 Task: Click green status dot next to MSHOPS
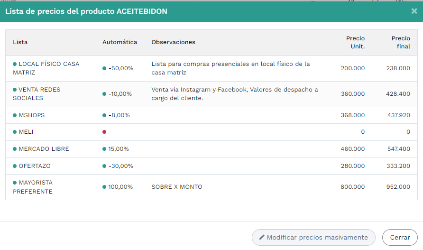(15, 115)
